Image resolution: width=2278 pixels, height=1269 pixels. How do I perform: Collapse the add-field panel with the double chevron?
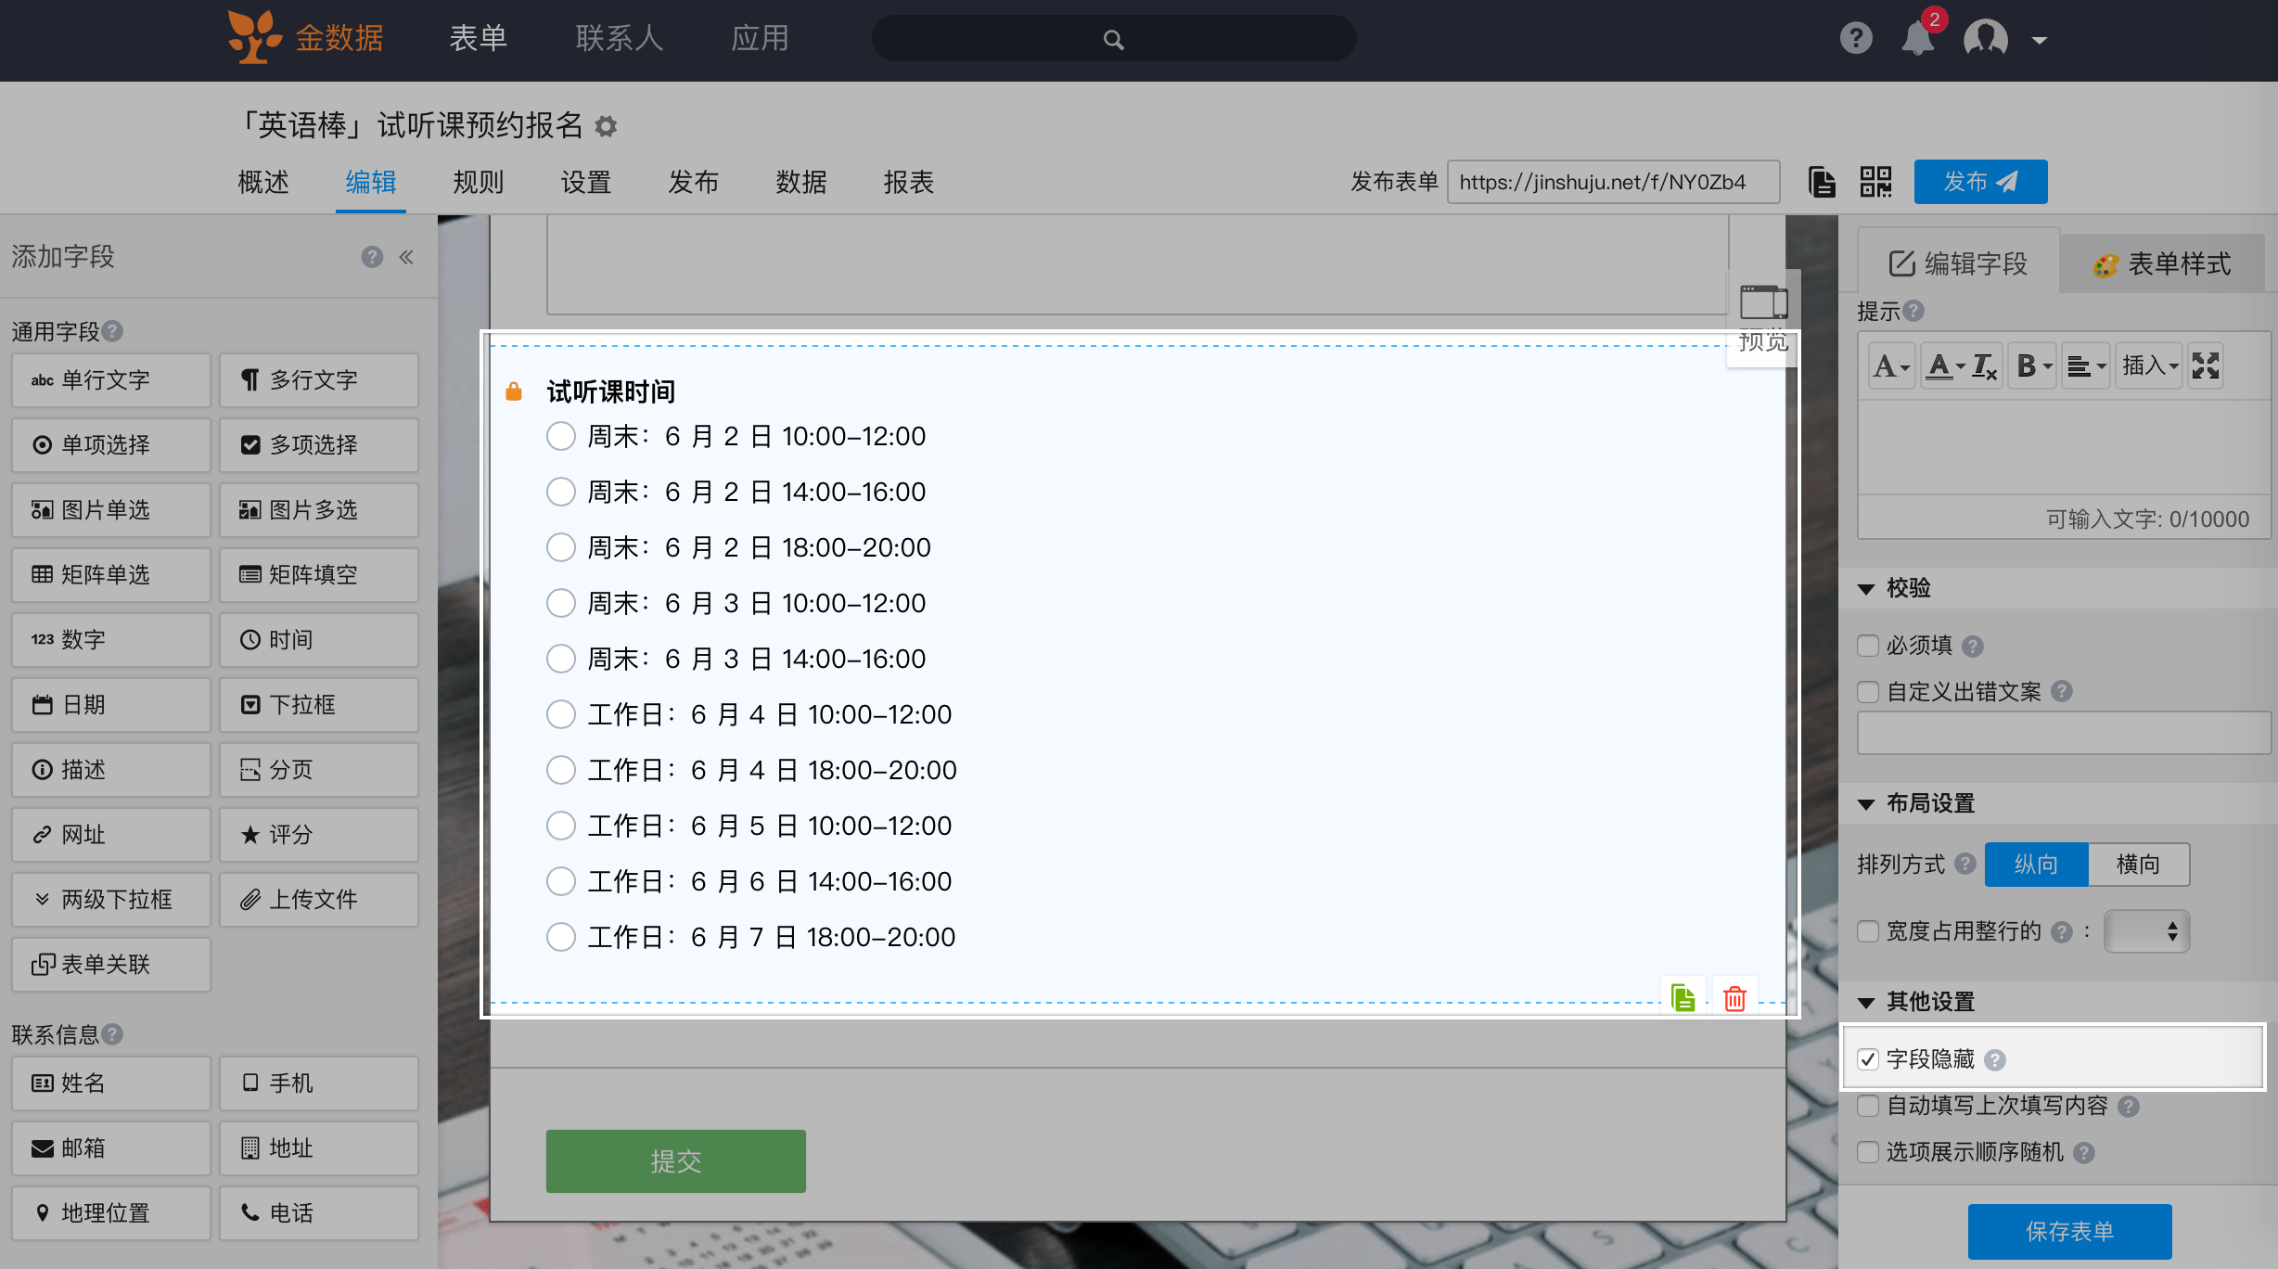pos(406,257)
